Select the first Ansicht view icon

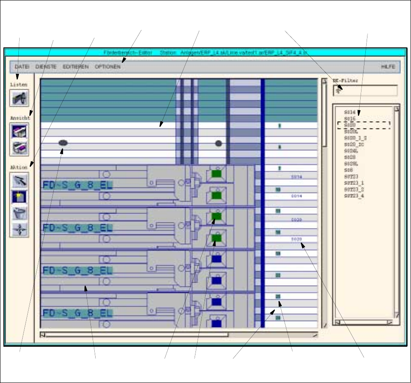click(x=19, y=131)
